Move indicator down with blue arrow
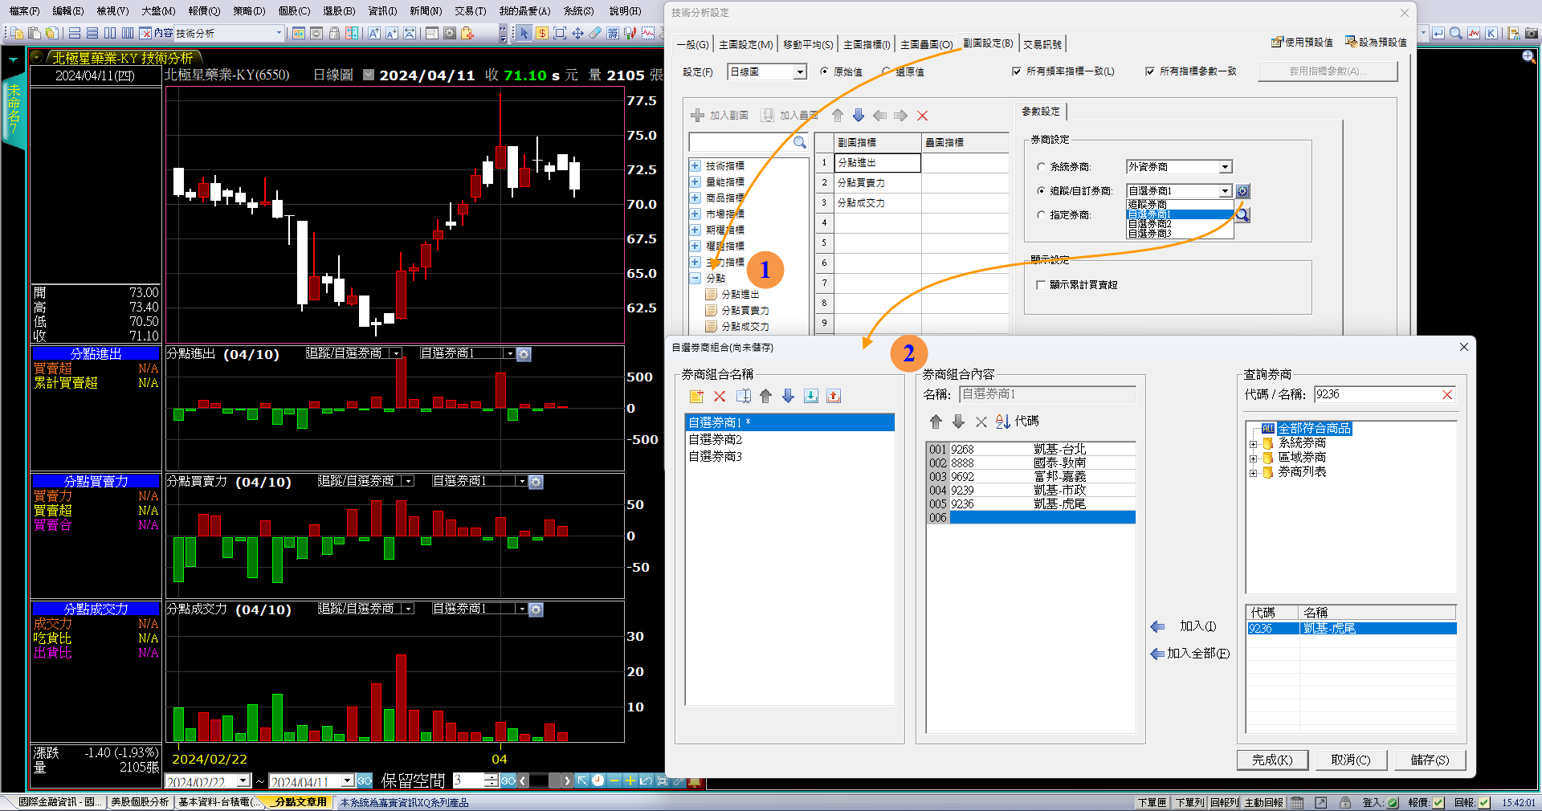1542x811 pixels. point(859,116)
